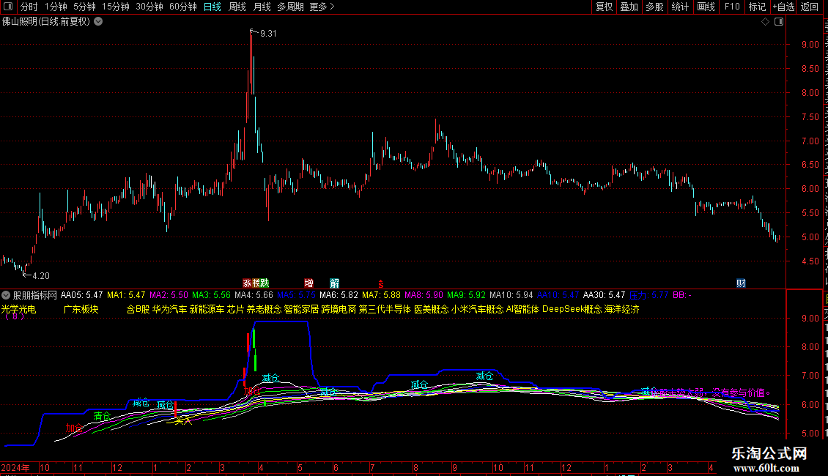Click the 芯片 concept tag

click(x=235, y=309)
